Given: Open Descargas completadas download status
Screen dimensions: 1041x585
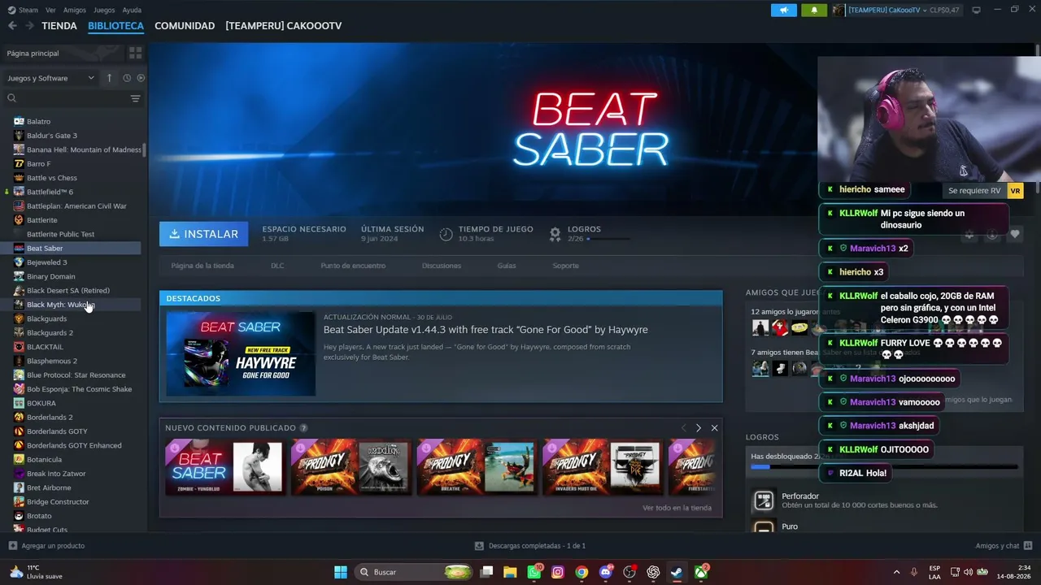Looking at the screenshot, I should pos(530,546).
